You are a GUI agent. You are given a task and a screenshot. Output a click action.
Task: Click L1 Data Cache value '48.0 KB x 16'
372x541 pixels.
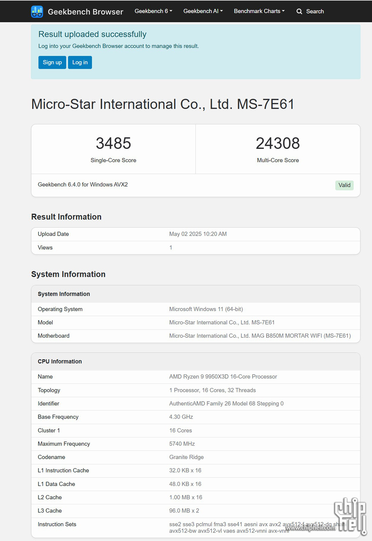[185, 484]
